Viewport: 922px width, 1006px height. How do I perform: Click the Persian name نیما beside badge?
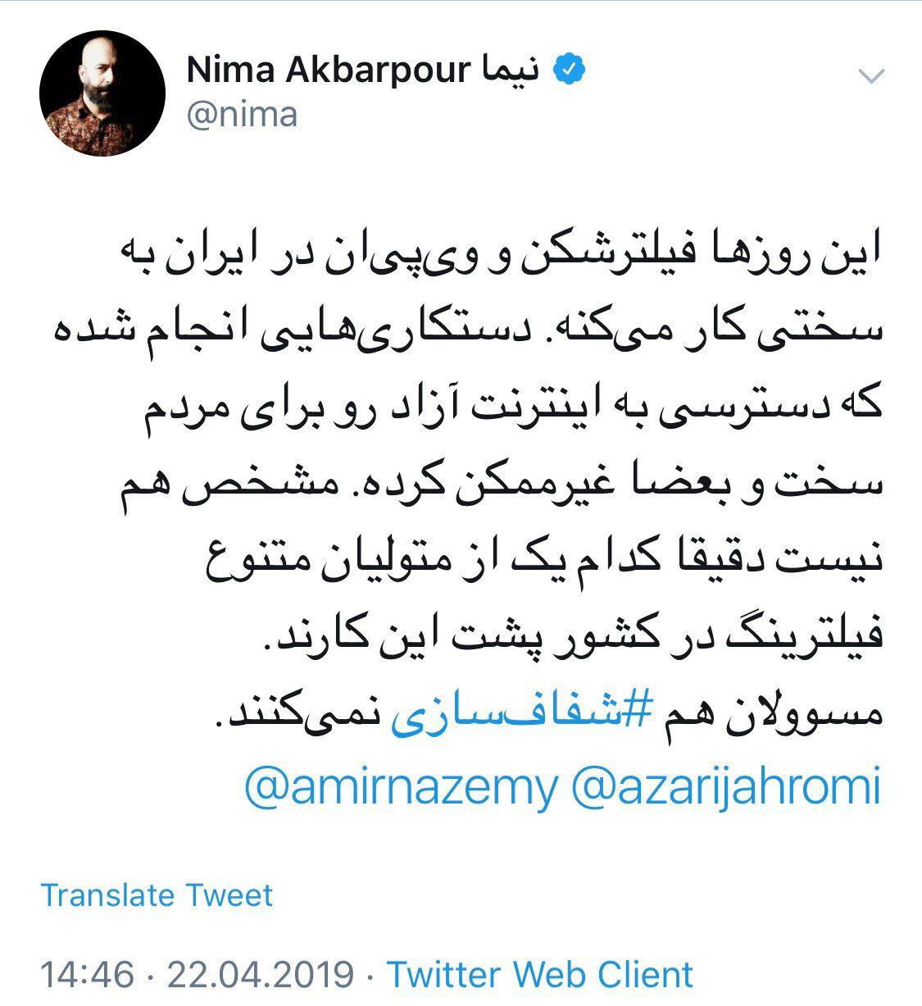coord(511,71)
